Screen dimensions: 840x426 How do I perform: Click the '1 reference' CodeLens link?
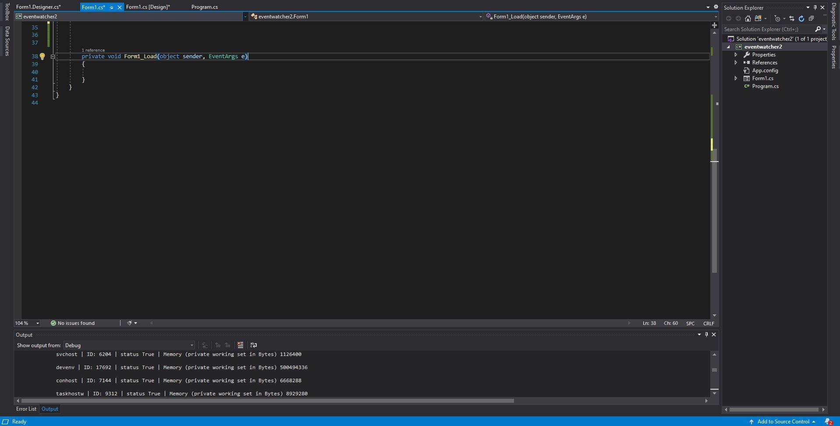point(93,50)
